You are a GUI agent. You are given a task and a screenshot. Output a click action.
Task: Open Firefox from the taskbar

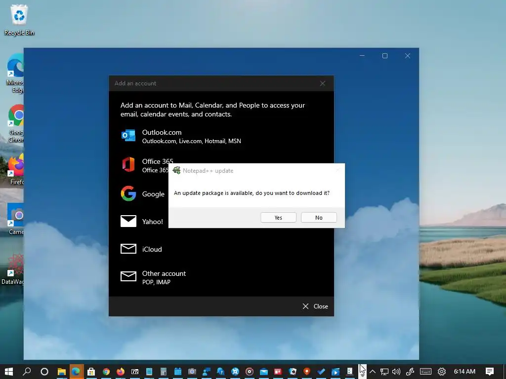point(121,372)
